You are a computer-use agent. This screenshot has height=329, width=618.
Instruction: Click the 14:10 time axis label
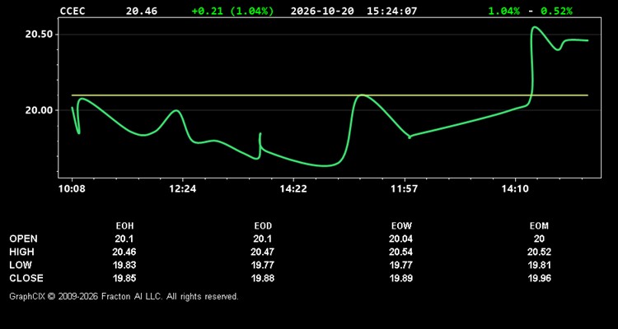pyautogui.click(x=516, y=189)
